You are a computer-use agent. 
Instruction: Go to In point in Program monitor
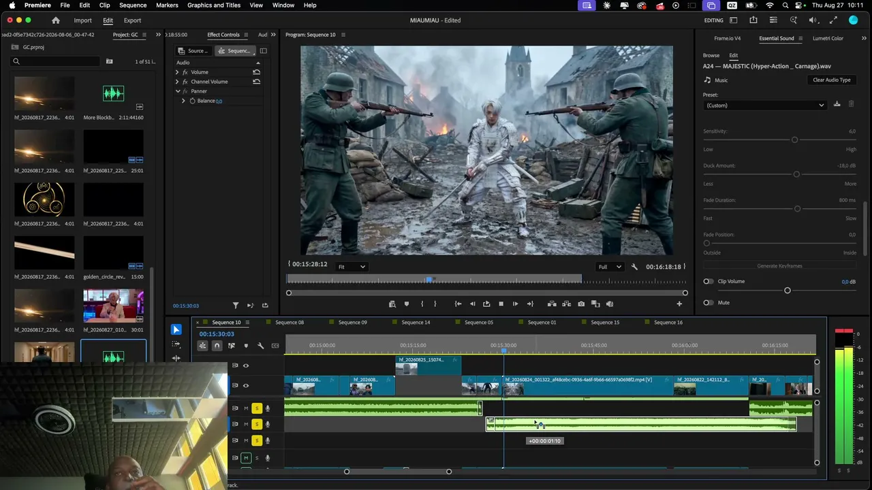[458, 304]
